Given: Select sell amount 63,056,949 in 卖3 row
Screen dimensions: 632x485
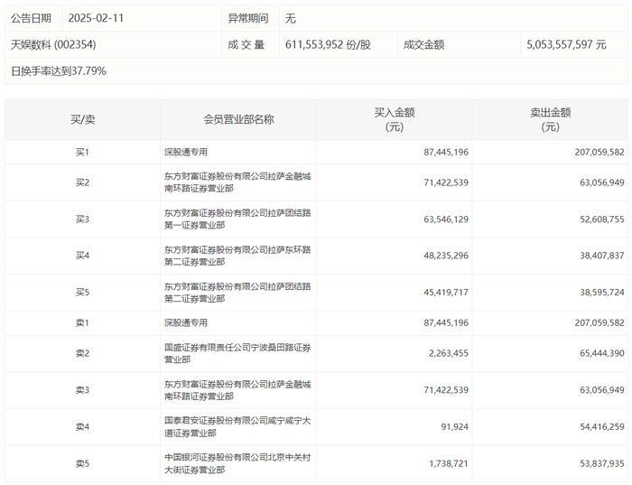Looking at the screenshot, I should tap(602, 390).
